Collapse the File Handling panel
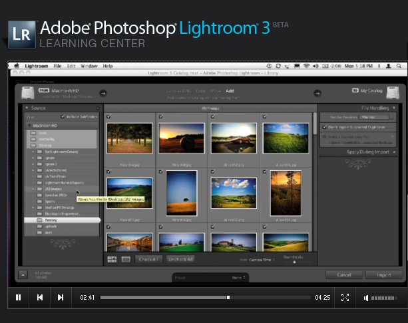The image size is (408, 323). (393, 107)
